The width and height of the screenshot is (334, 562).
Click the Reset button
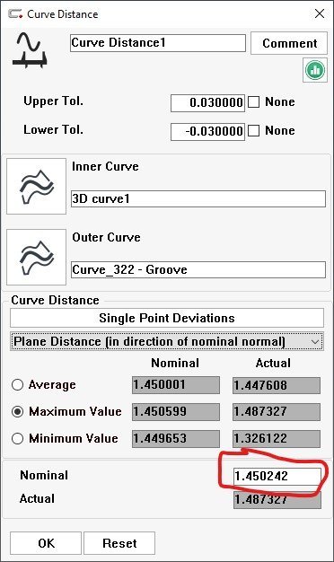click(119, 543)
